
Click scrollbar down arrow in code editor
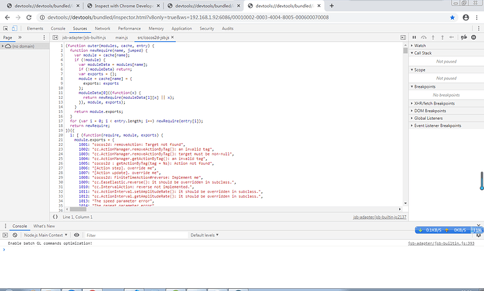click(x=405, y=203)
